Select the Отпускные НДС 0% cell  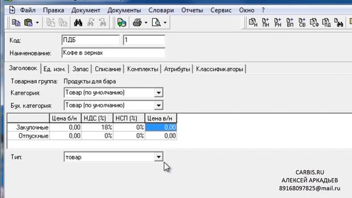pos(97,136)
